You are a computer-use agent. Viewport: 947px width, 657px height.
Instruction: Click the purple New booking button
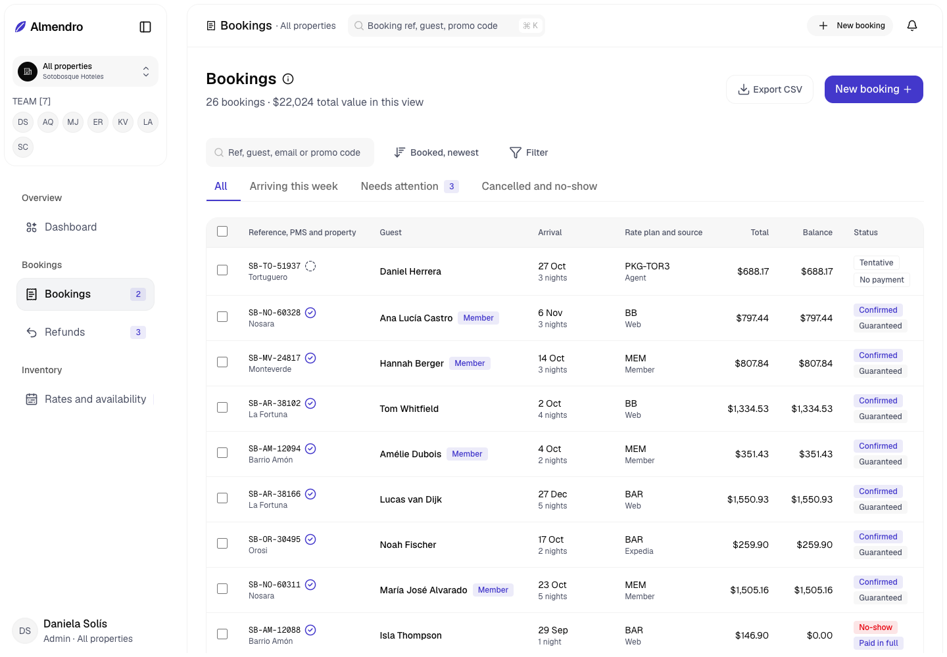point(873,89)
